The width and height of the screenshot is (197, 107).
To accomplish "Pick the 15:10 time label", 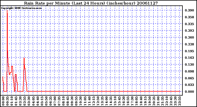I will [115, 101].
